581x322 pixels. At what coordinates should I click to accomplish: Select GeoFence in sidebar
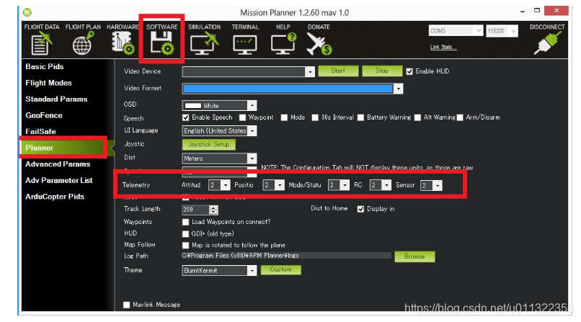44,115
